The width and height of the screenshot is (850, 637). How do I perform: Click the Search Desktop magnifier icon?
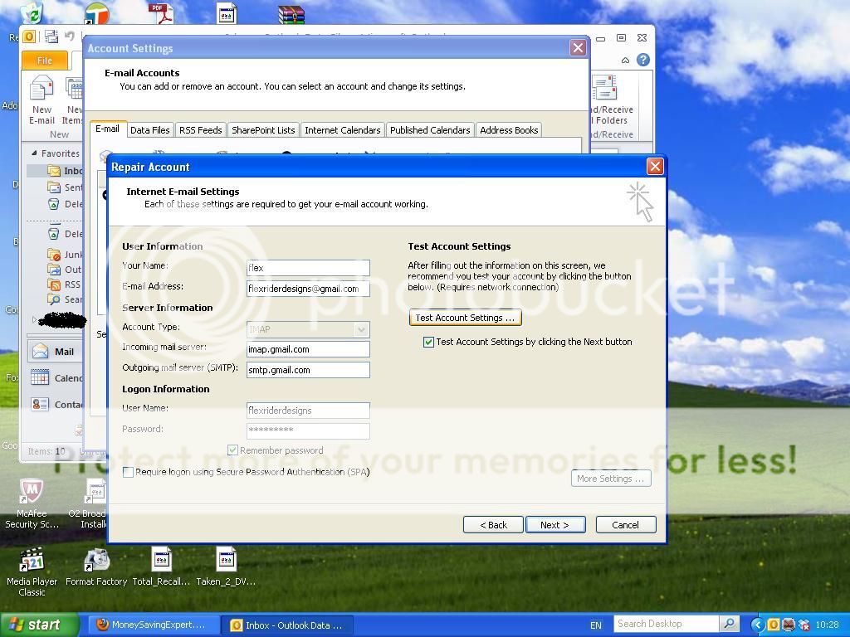[729, 624]
